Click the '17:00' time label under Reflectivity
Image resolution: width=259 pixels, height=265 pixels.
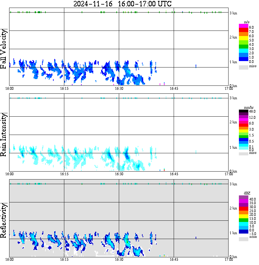point(229,260)
